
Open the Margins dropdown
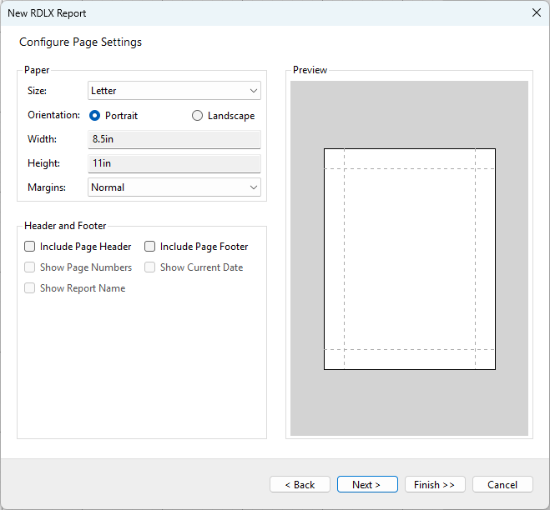[174, 187]
